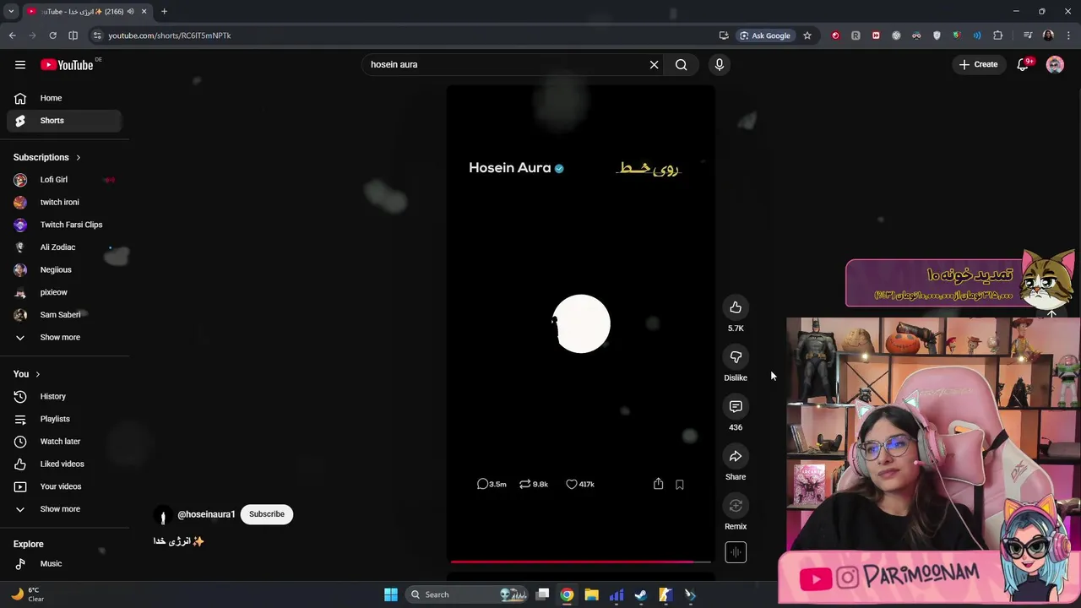Viewport: 1081px width, 608px height.
Task: Bookmark this page with the star
Action: [x=807, y=35]
